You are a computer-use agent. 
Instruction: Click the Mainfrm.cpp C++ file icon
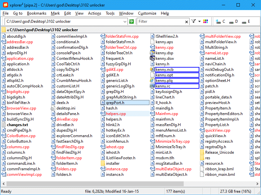(x=152, y=113)
